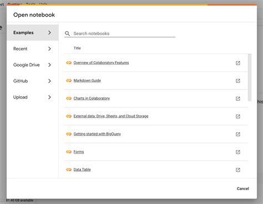Open the Getting started with BigQuery link
Screen dimensions: 263x204
point(97,134)
